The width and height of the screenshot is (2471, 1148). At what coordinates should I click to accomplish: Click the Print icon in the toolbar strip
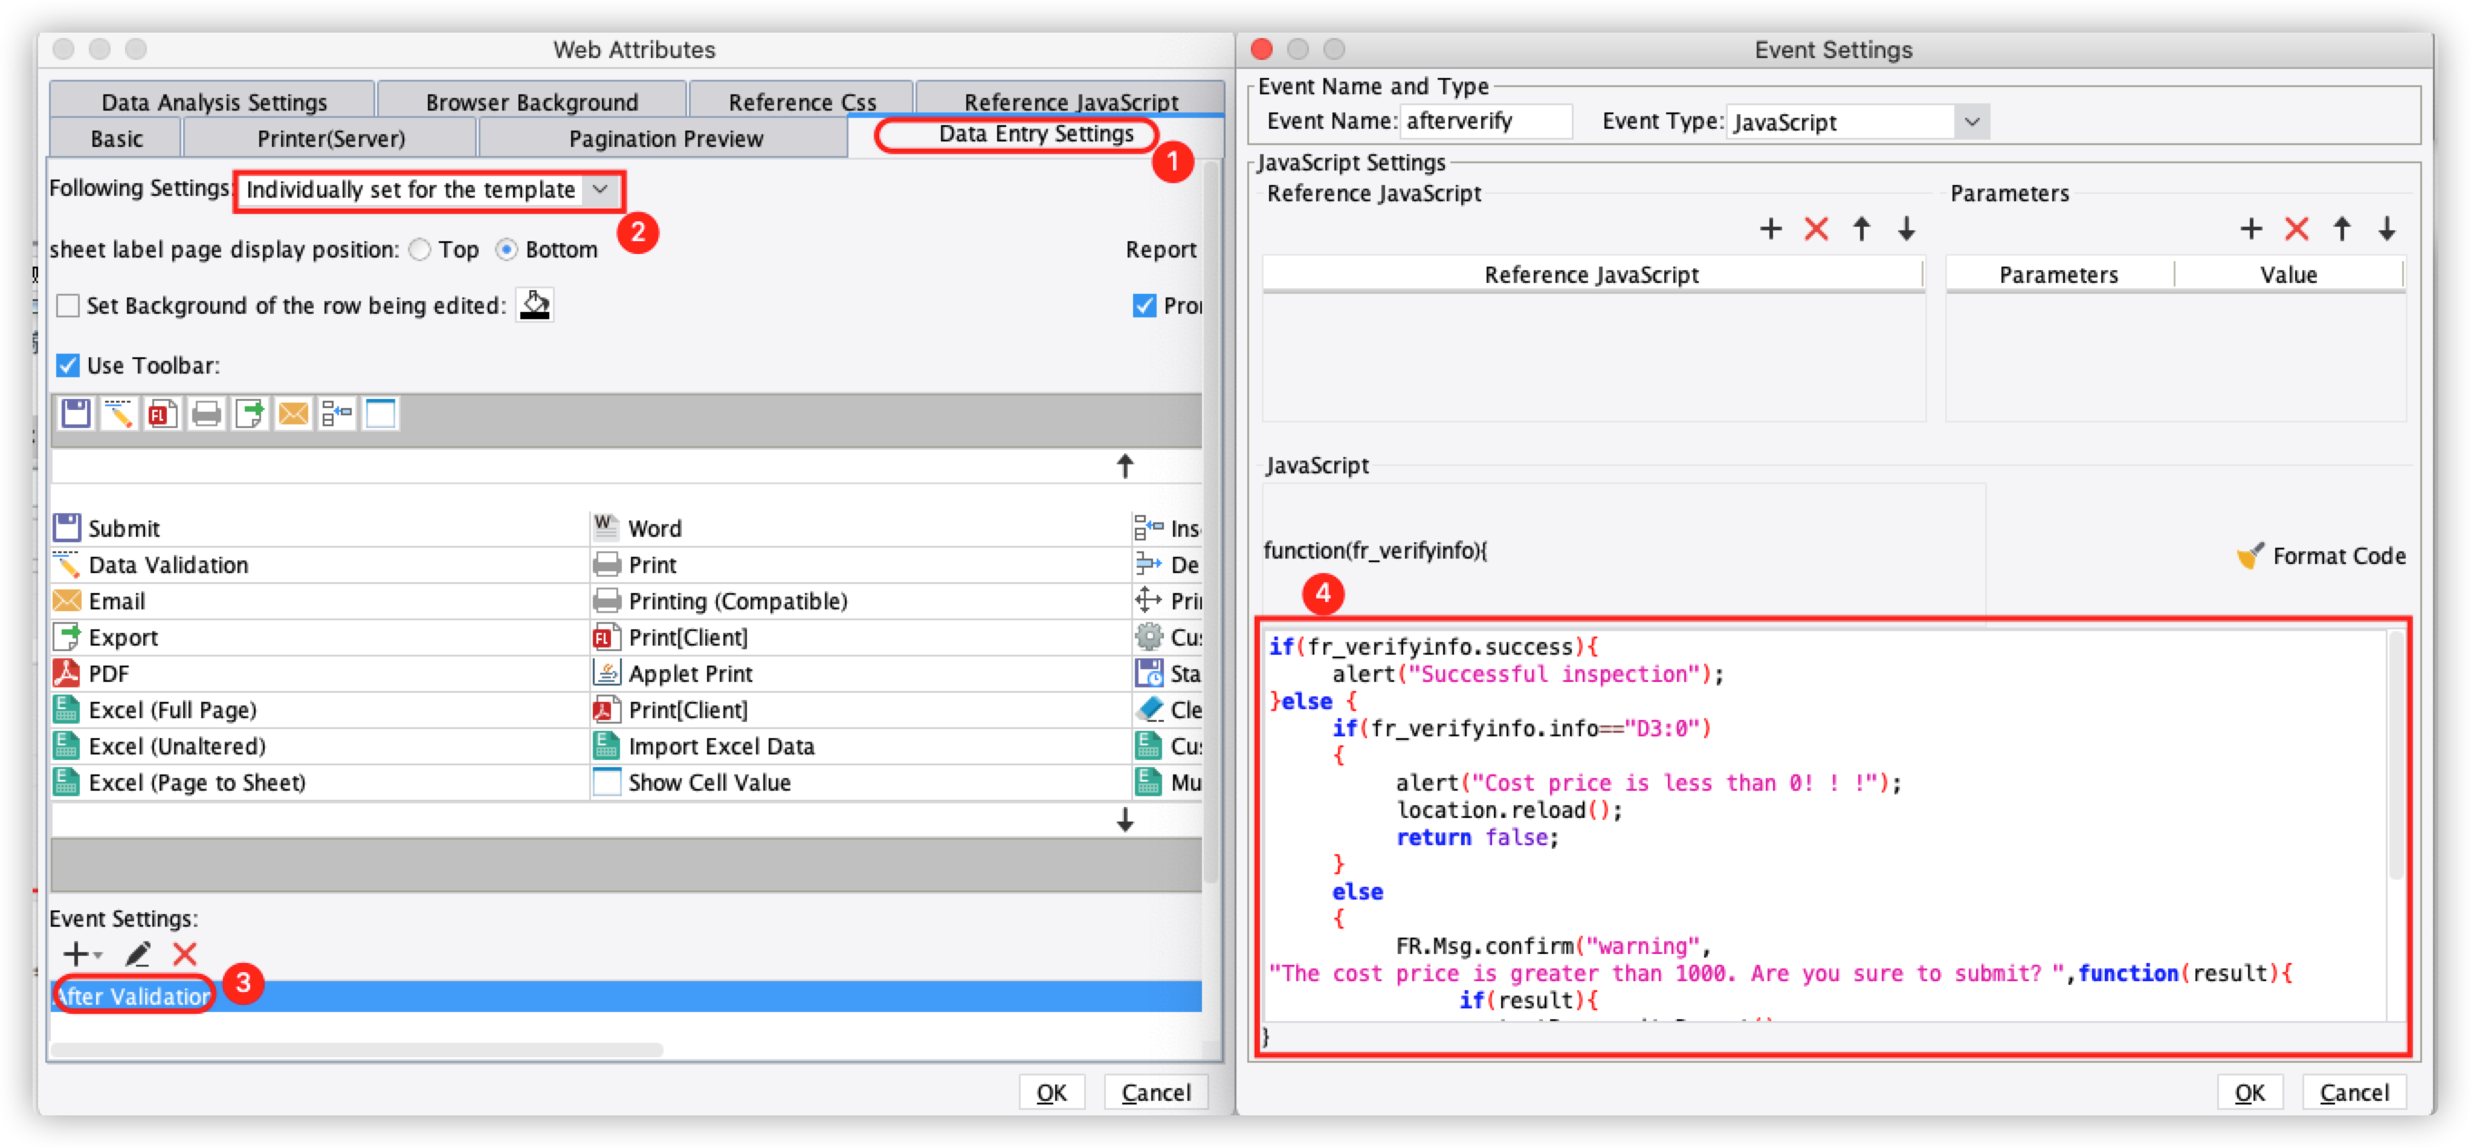coord(205,413)
